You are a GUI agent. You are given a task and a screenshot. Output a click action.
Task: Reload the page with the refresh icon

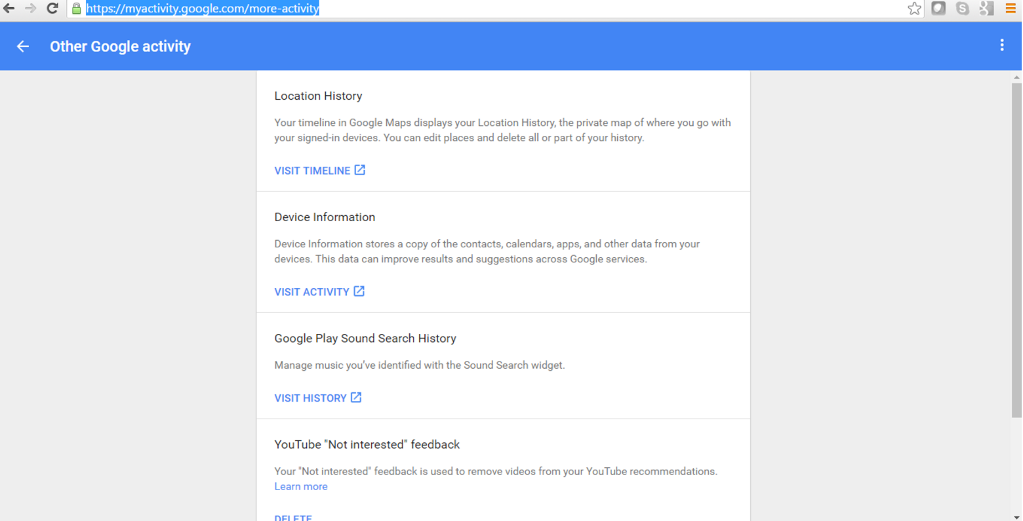(x=52, y=9)
